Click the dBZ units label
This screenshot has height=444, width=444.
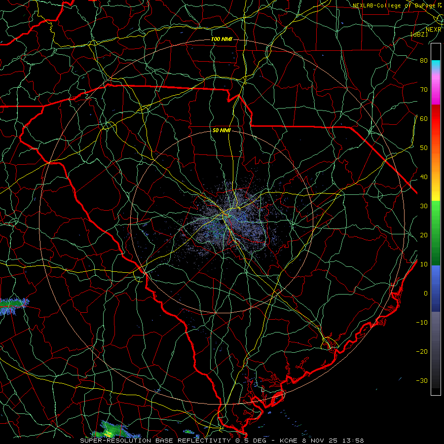click(419, 34)
